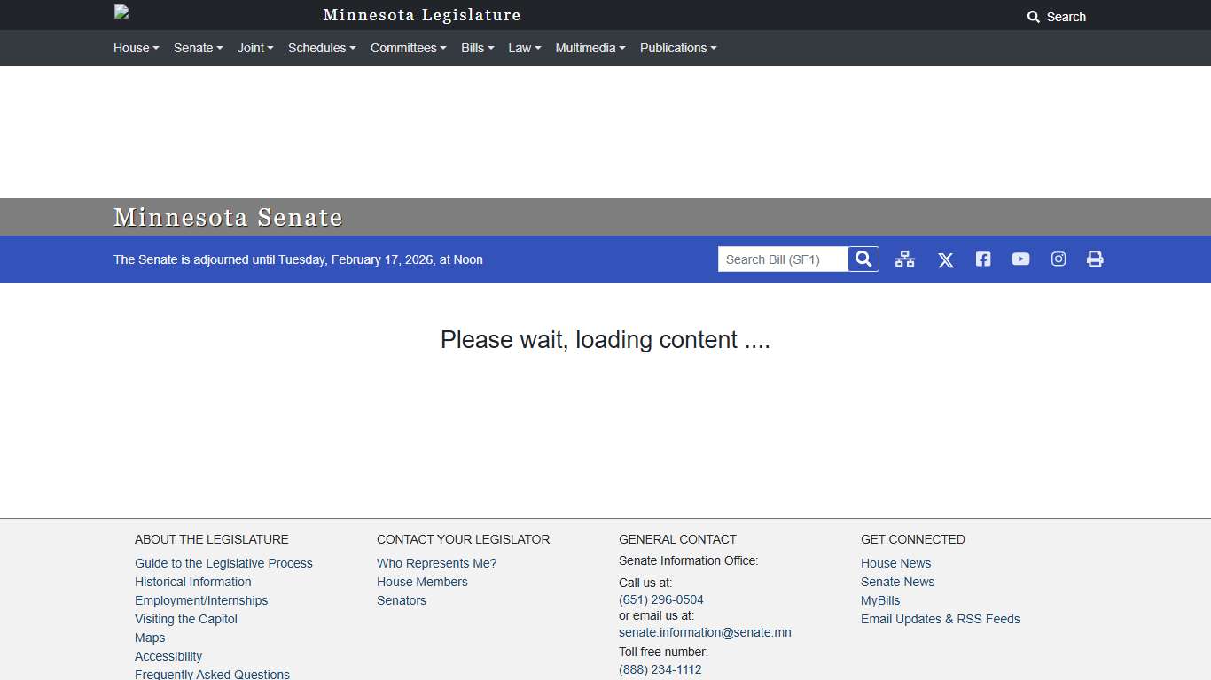Print the current page

point(1095,259)
